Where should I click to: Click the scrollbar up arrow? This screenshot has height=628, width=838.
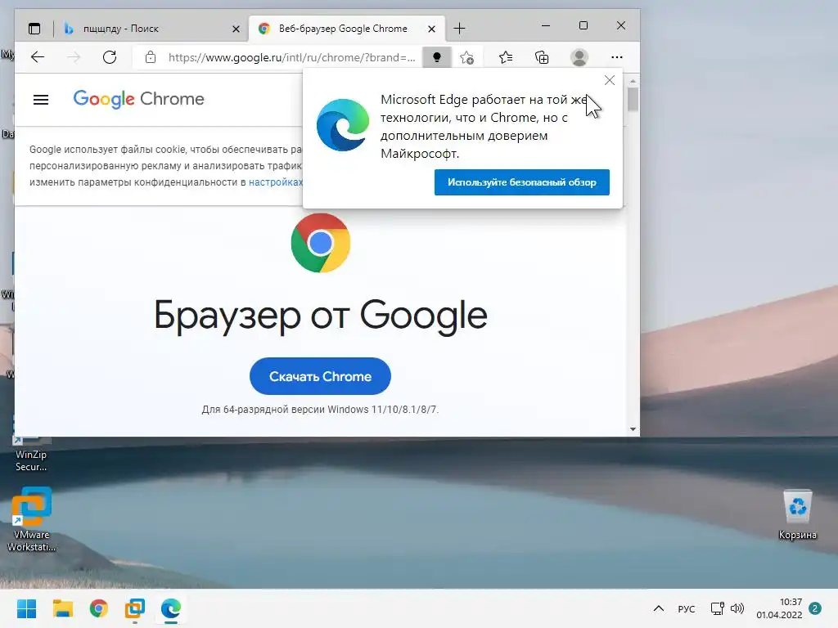[633, 81]
